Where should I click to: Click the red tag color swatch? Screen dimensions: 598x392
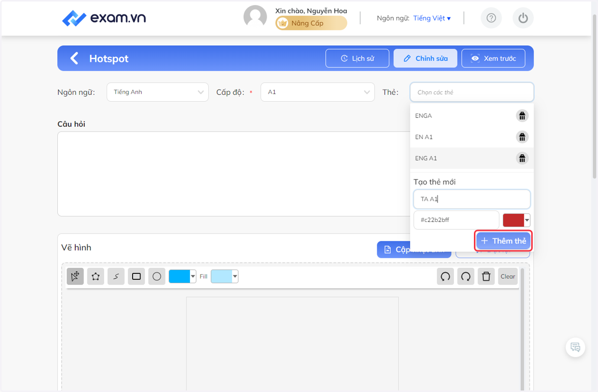514,220
